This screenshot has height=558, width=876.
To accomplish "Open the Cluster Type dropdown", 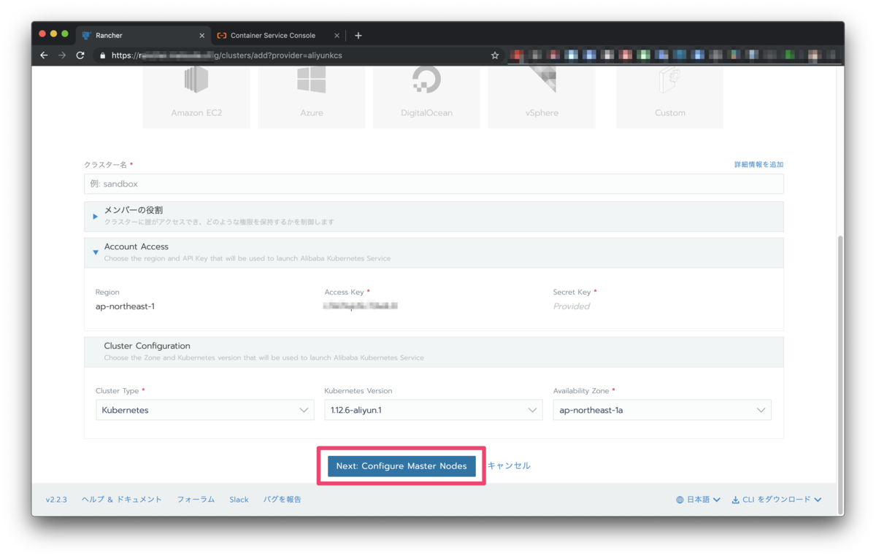I will [x=205, y=410].
